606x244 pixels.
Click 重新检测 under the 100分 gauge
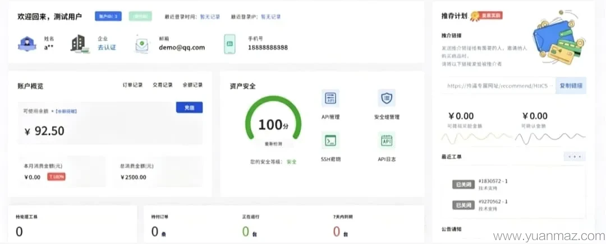tap(273, 143)
